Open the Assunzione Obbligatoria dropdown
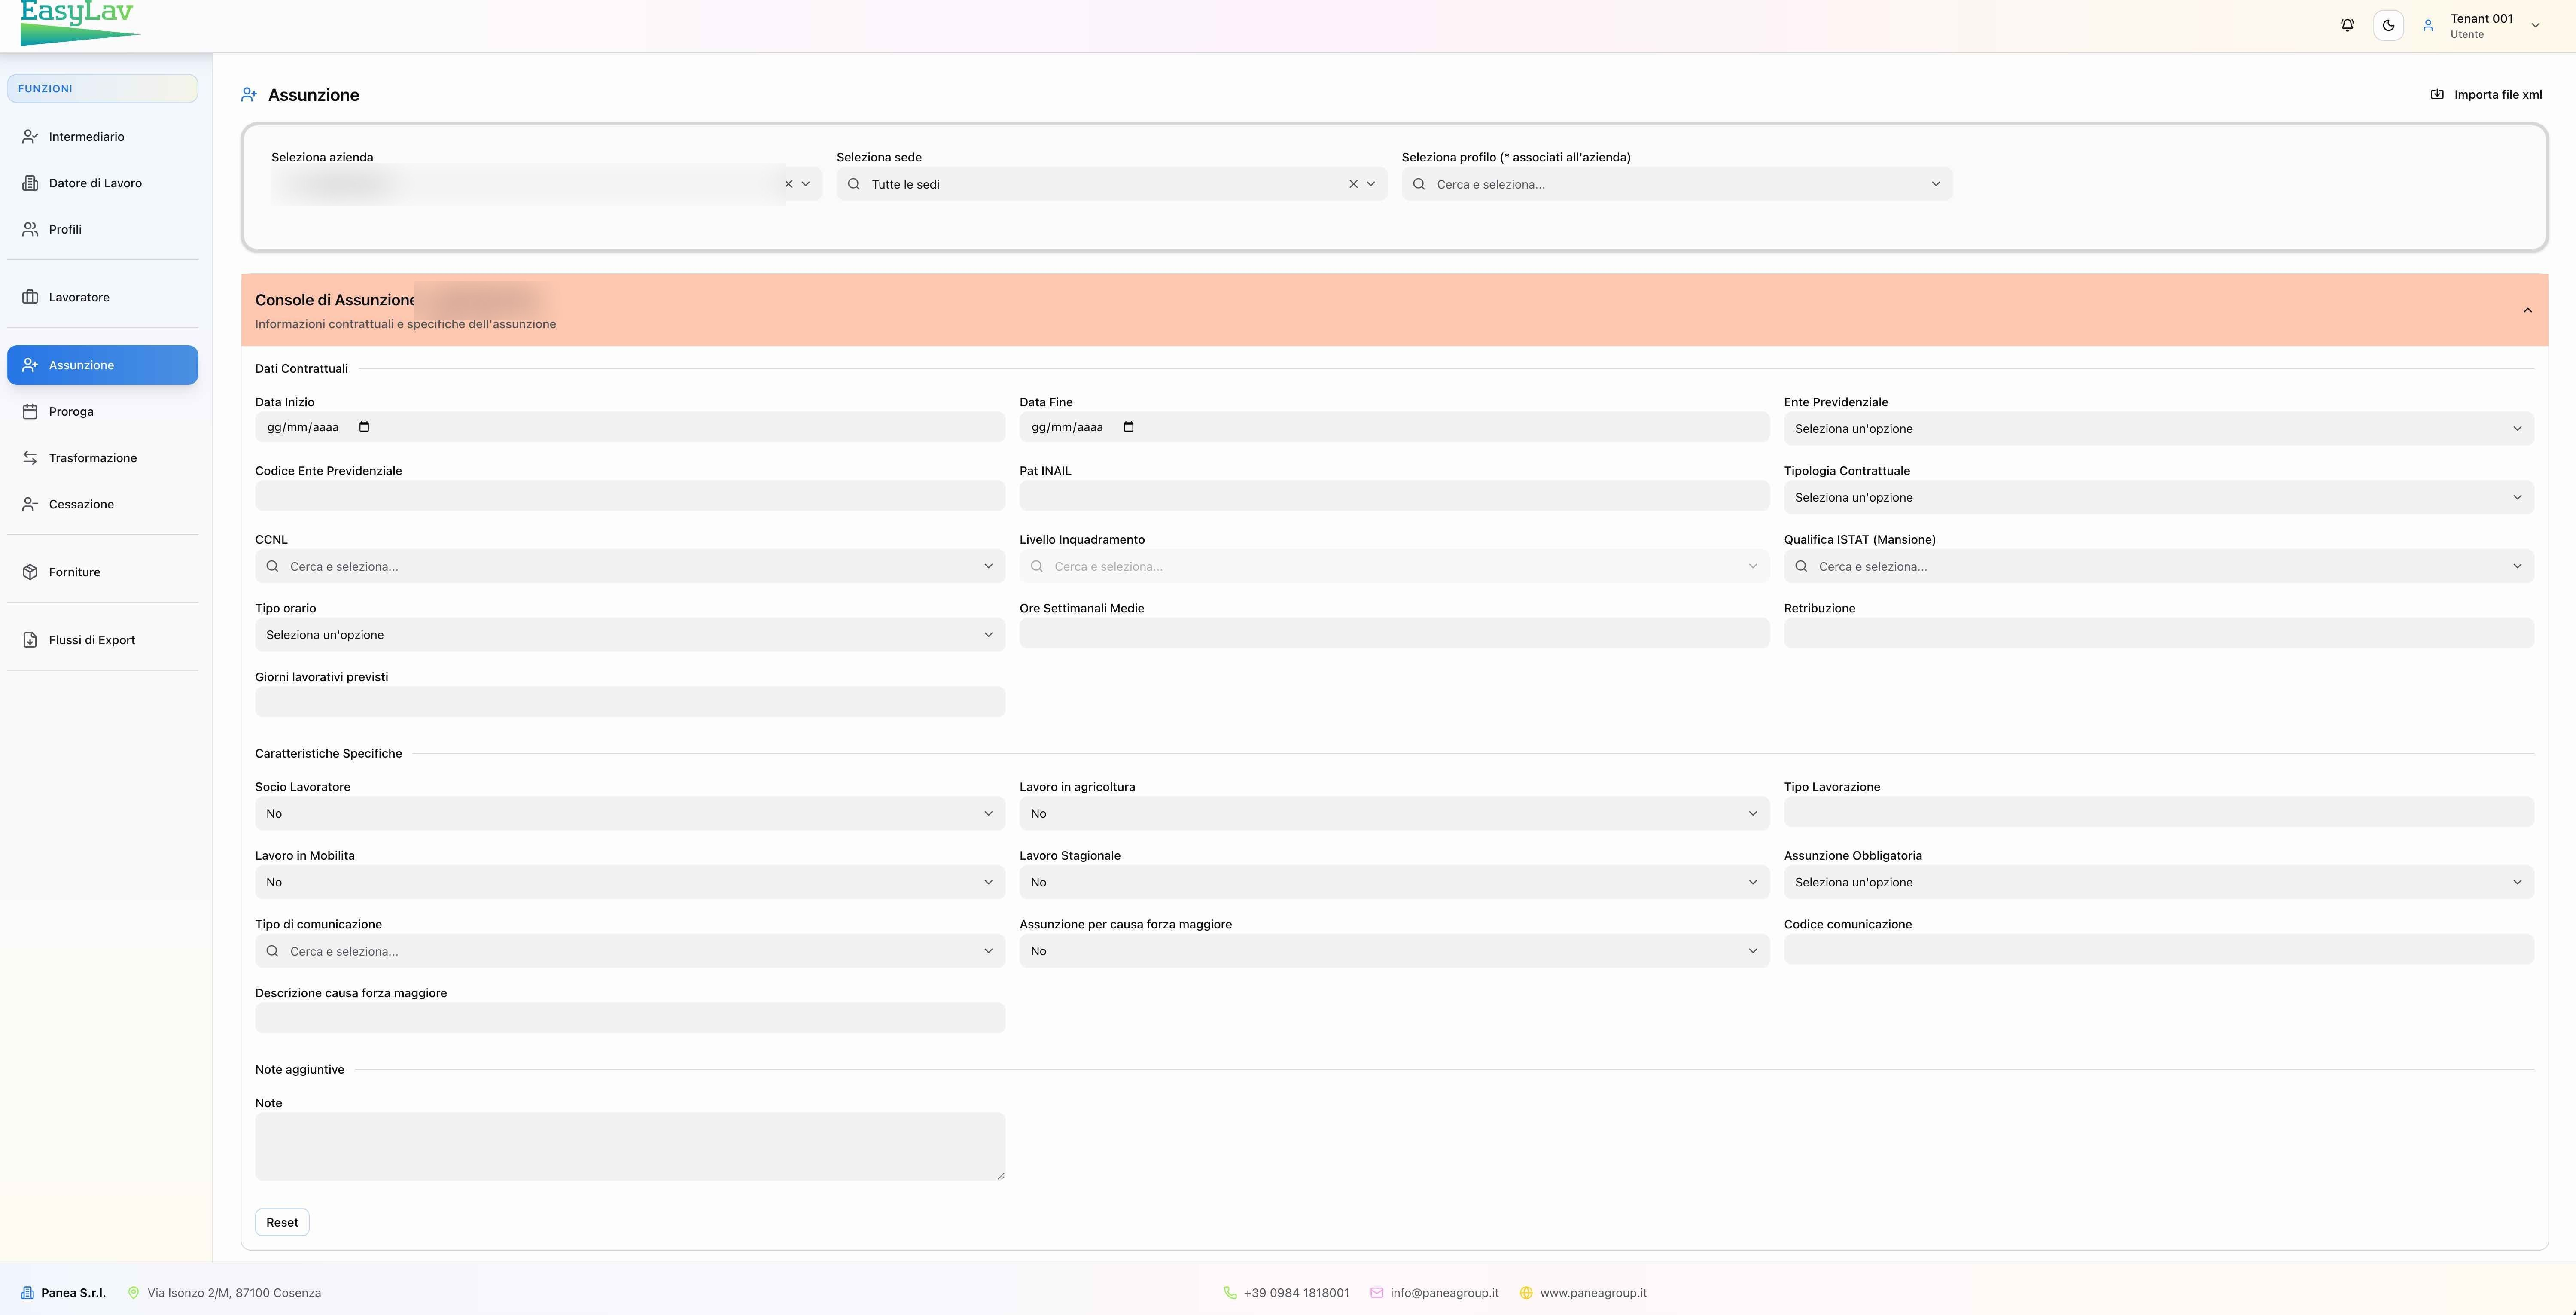The width and height of the screenshot is (2576, 1315). [2158, 882]
